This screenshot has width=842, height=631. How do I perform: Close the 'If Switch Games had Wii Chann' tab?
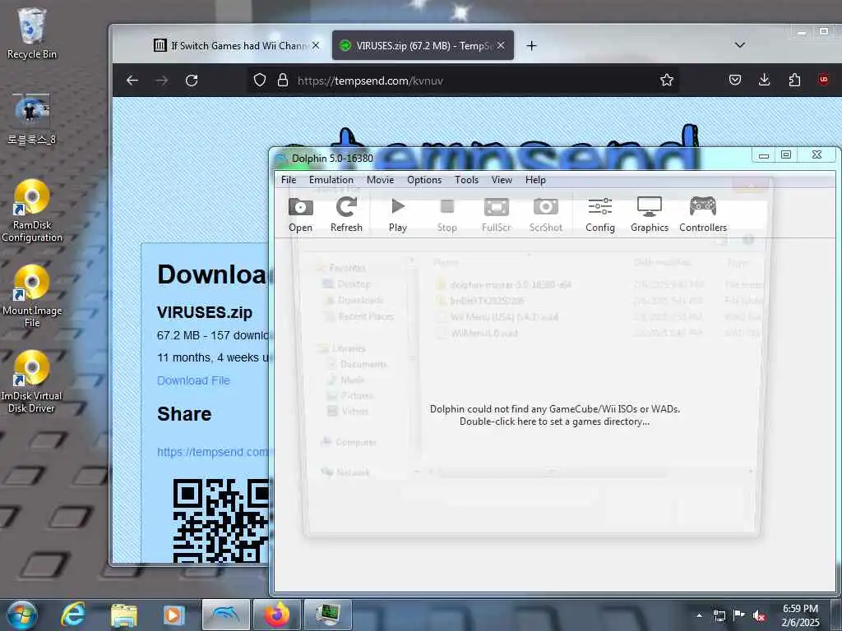pyautogui.click(x=316, y=46)
